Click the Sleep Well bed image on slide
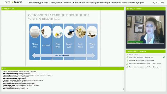167x94 pixels. tap(35, 32)
